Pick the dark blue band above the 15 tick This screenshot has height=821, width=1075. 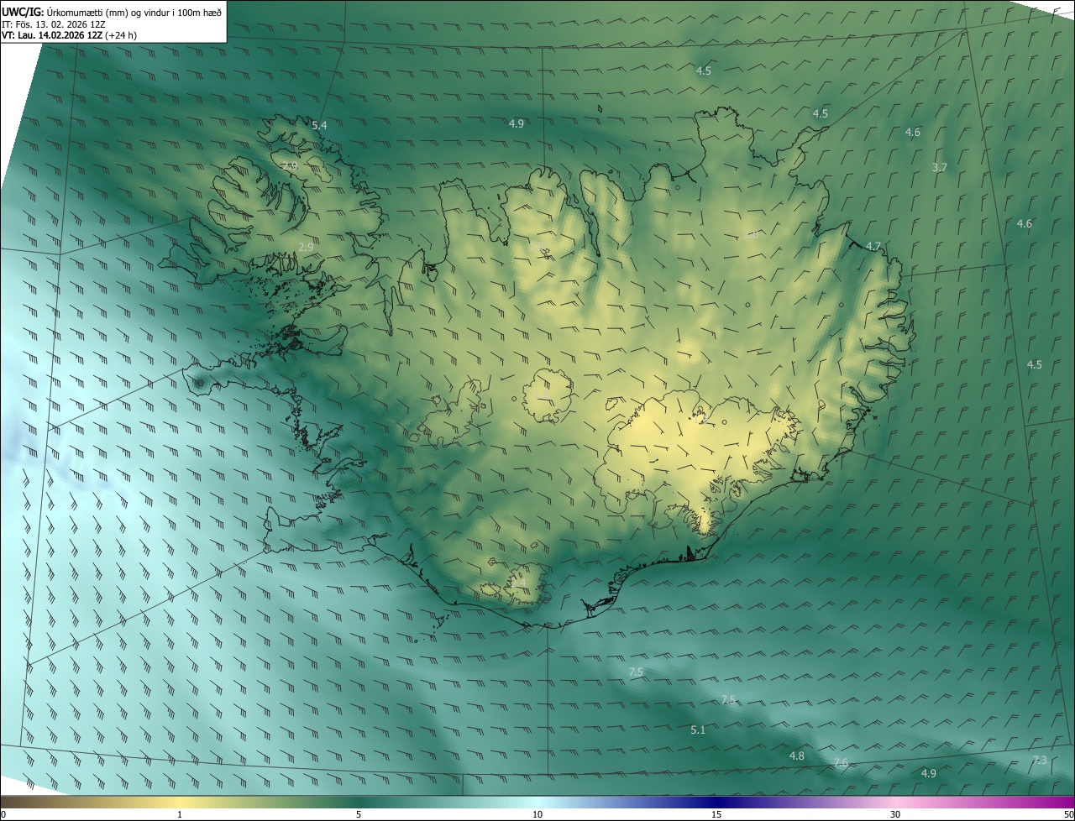[716, 802]
